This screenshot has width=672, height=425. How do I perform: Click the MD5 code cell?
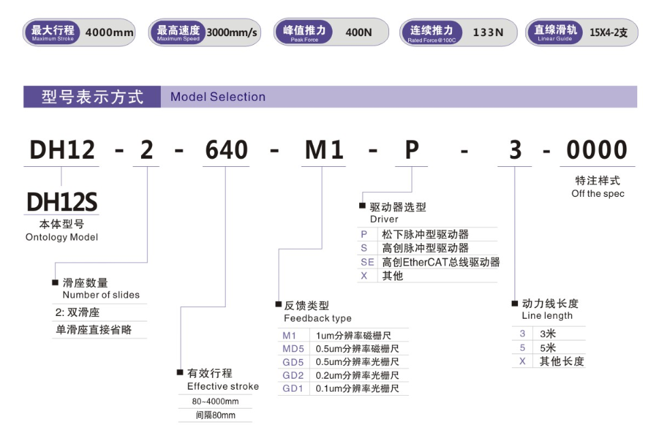pos(293,349)
